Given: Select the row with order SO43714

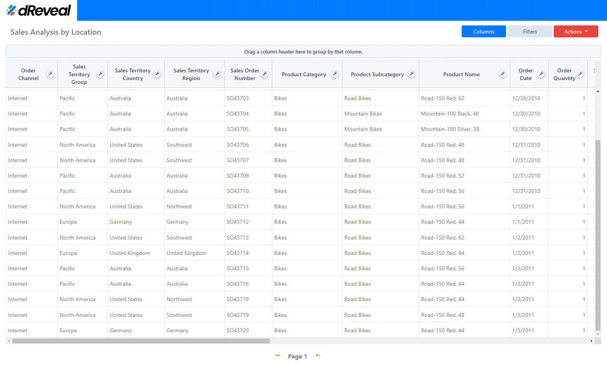Looking at the screenshot, I should pyautogui.click(x=238, y=253).
